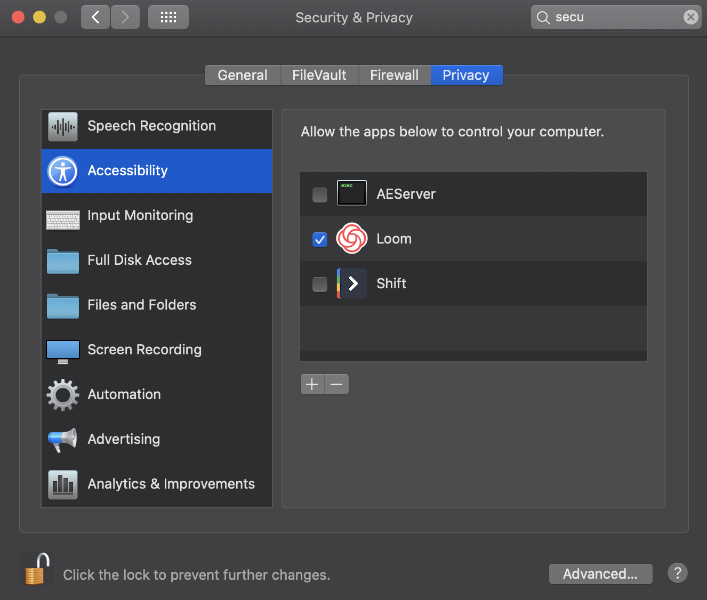Select Analytics & Improvements category

click(171, 484)
